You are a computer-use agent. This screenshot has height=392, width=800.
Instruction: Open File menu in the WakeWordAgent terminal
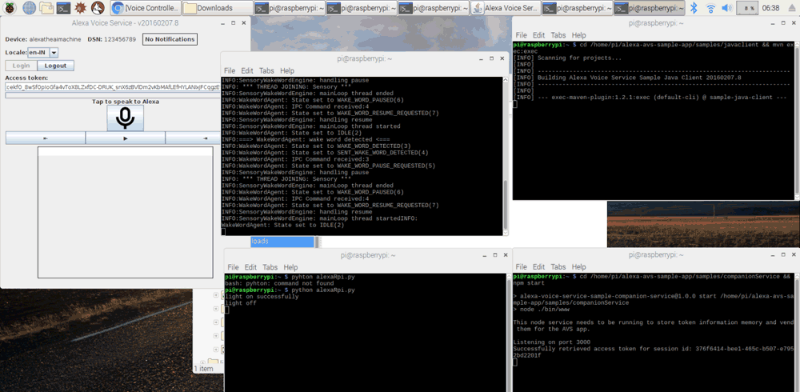point(230,70)
